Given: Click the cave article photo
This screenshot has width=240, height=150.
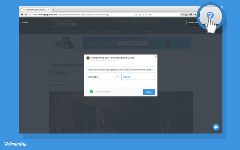Looking at the screenshot, I should 121,112.
